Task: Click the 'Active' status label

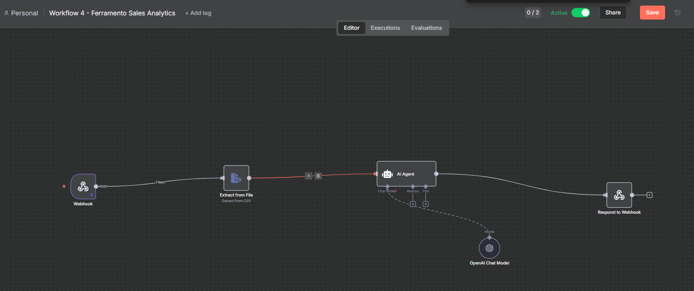Action: tap(559, 13)
